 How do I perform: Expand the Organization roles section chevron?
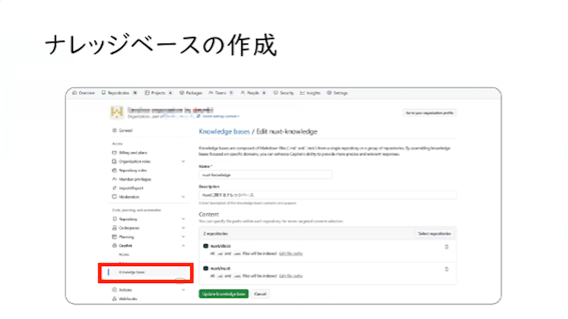(x=183, y=162)
